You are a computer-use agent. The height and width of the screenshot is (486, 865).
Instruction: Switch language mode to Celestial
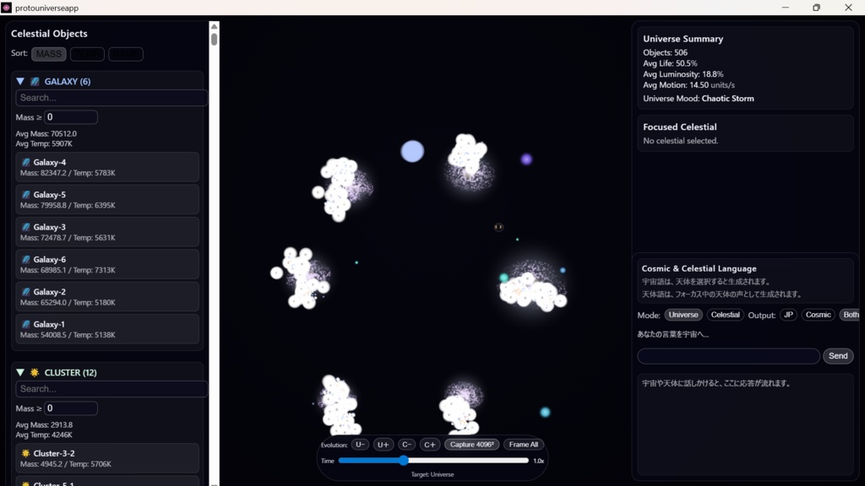(725, 315)
